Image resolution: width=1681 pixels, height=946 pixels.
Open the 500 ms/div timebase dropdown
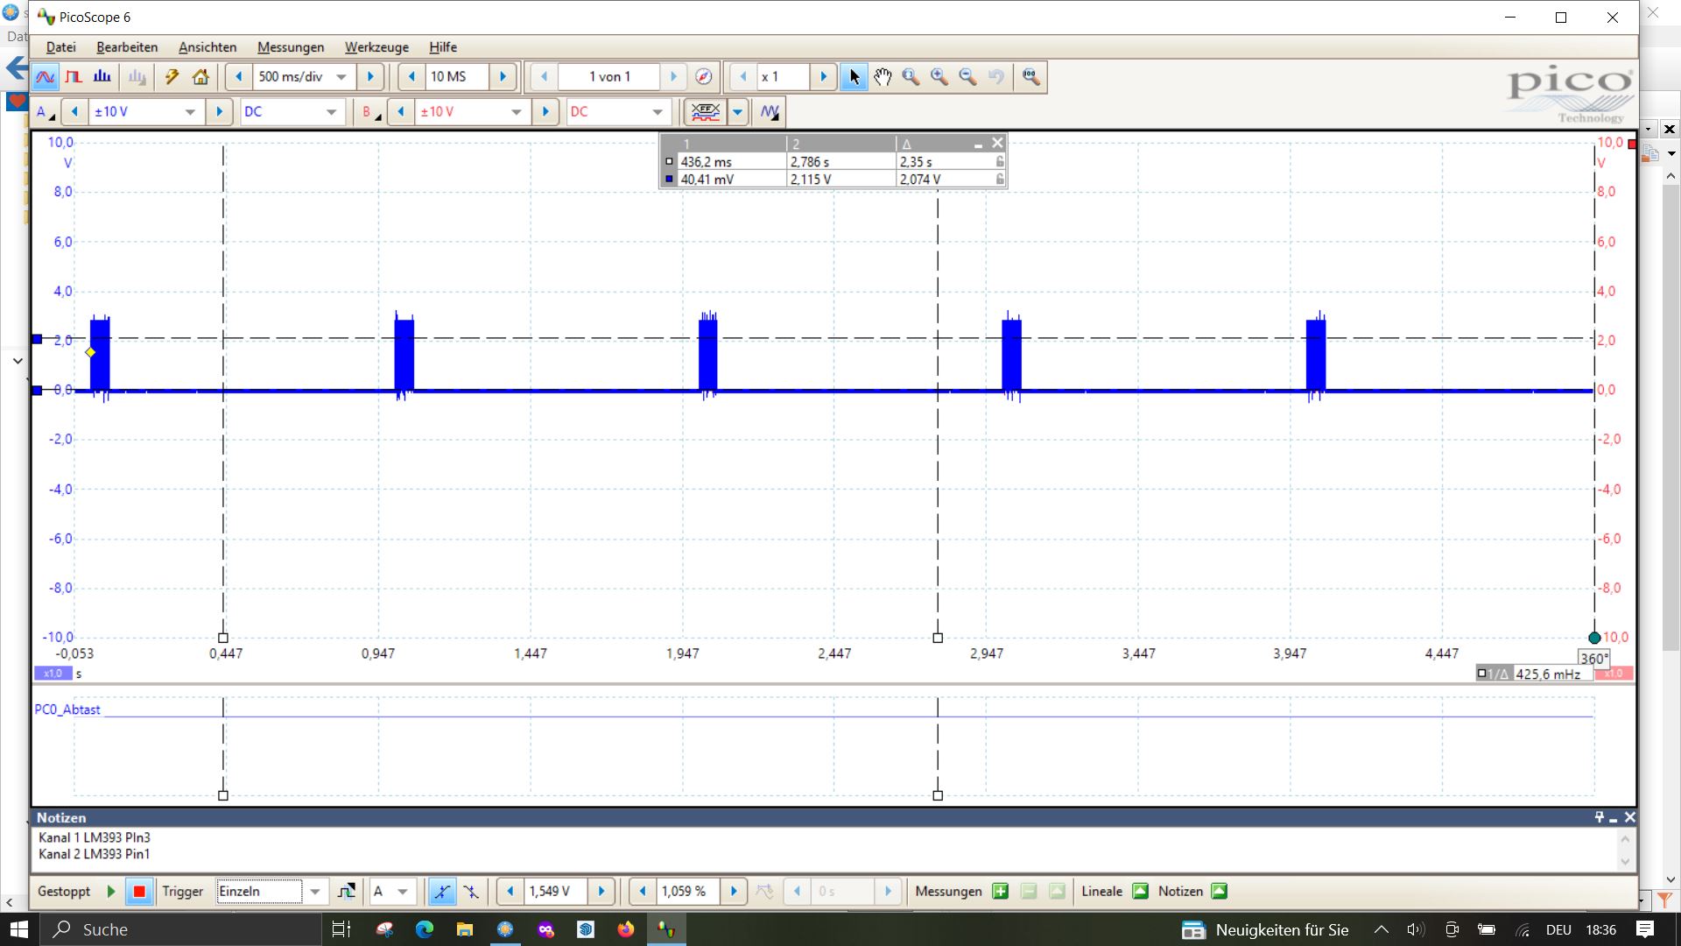tap(341, 77)
